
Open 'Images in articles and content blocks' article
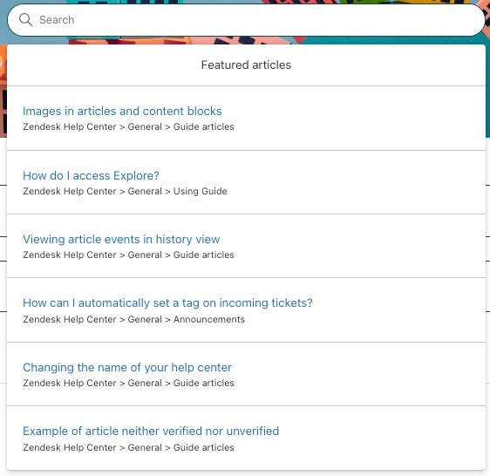[x=122, y=112]
